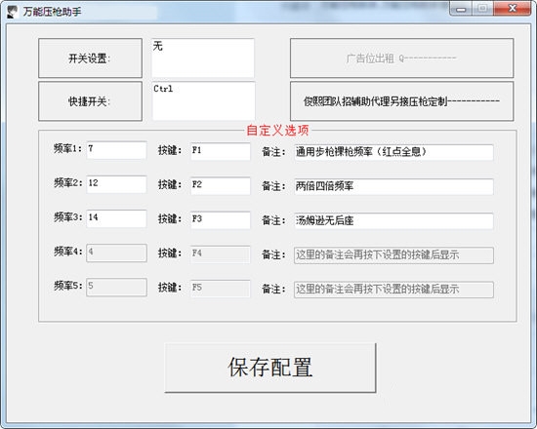The height and width of the screenshot is (429, 537).
Task: Click the 快捷开关 button
Action: [90, 101]
